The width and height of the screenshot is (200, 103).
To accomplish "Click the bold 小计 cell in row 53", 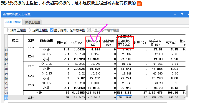I will coord(39,93).
